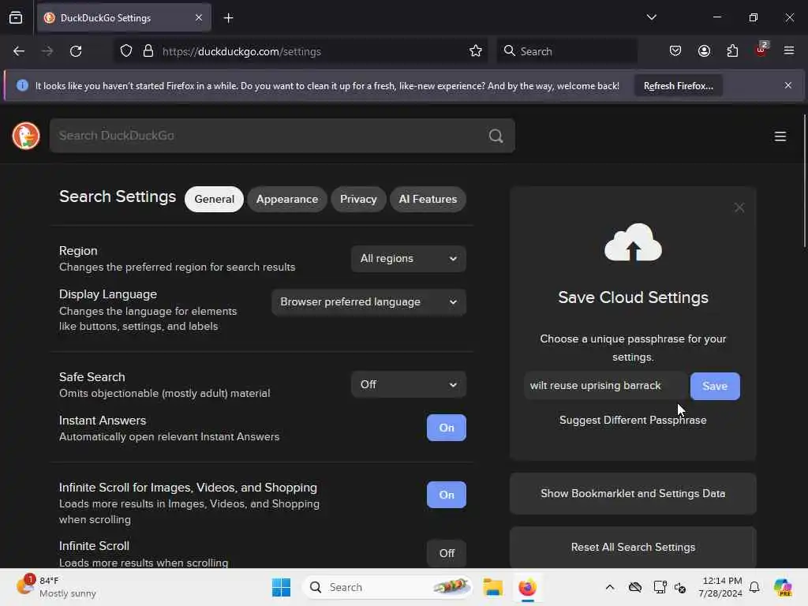Screen dimensions: 808x606
Task: Open the Region All regions dropdown
Action: (x=409, y=259)
